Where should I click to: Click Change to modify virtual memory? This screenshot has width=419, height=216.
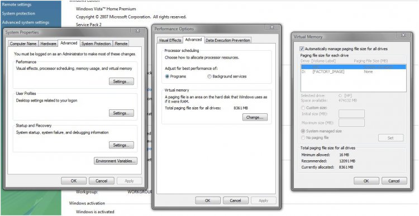pos(255,117)
